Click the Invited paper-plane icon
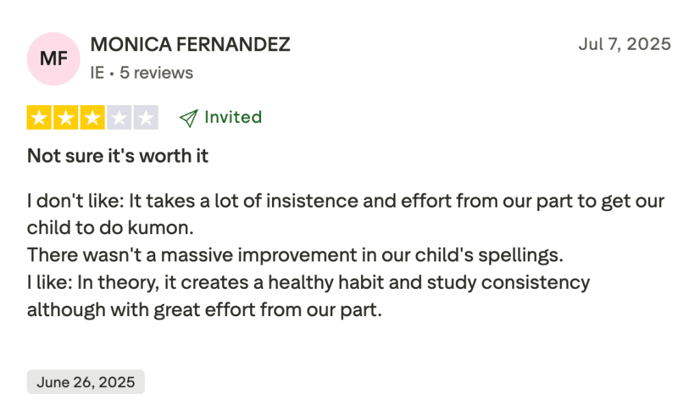 (x=189, y=117)
